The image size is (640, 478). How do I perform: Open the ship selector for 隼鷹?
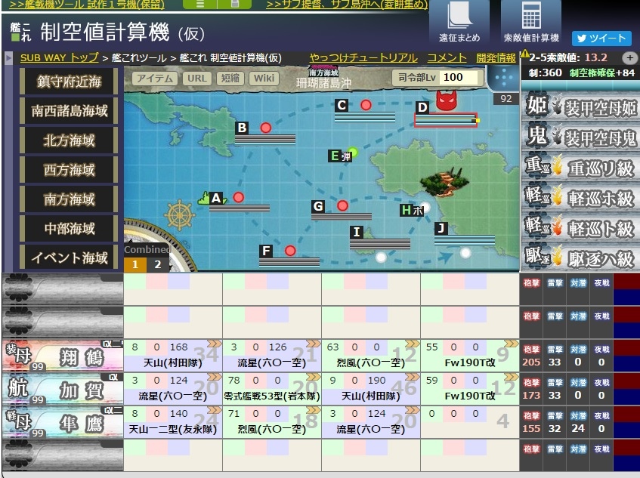coord(63,422)
